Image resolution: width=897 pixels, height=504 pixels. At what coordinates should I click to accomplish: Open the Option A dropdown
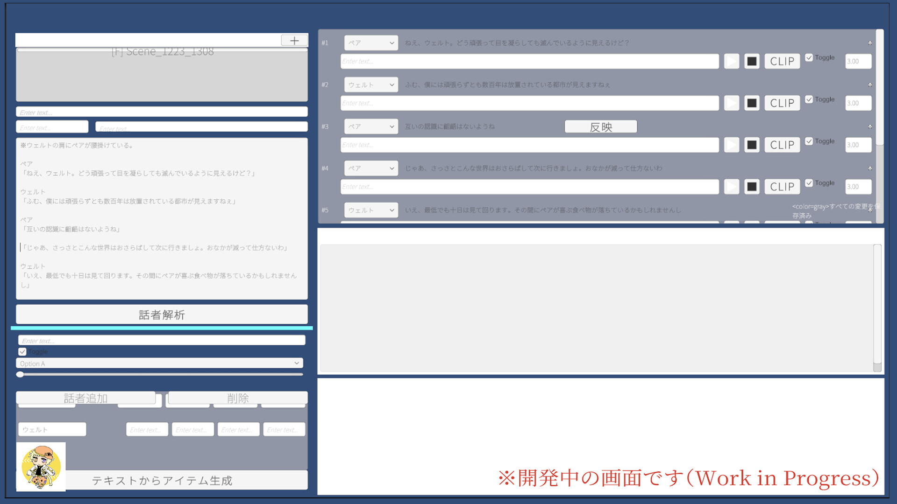click(159, 364)
